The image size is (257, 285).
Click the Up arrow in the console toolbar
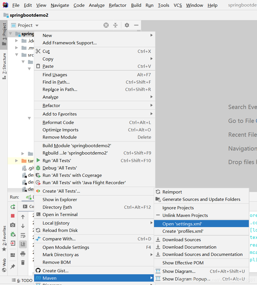coord(23,217)
